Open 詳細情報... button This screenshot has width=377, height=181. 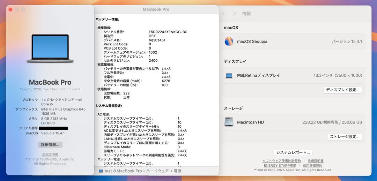[x=50, y=144]
